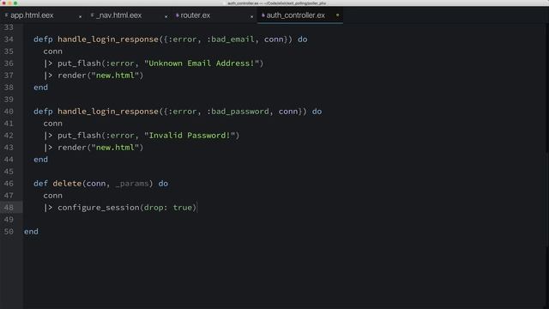Click line number 40 in the gutter
The image size is (549, 309).
[9, 112]
